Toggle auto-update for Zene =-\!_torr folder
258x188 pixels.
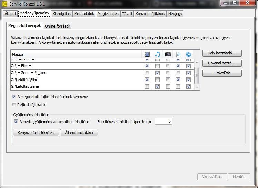tap(188, 73)
